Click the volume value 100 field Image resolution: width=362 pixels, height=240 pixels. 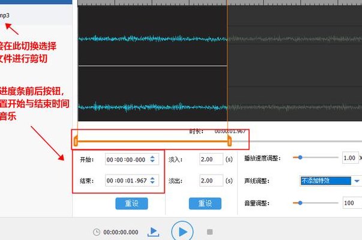(x=352, y=203)
